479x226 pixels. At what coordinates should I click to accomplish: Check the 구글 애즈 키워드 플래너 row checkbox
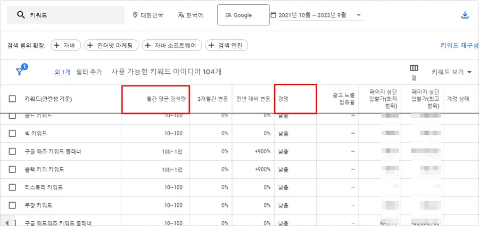click(12, 151)
